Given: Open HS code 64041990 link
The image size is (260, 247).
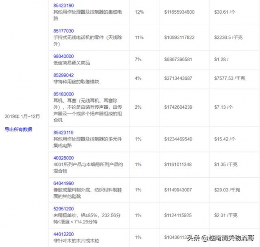Looking at the screenshot, I should 64,183.
